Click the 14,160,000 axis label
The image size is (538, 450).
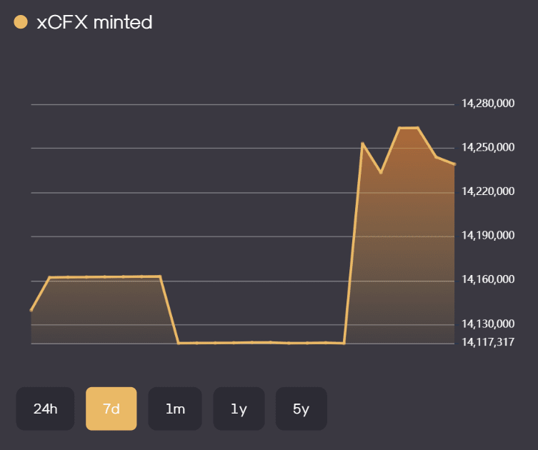click(487, 279)
